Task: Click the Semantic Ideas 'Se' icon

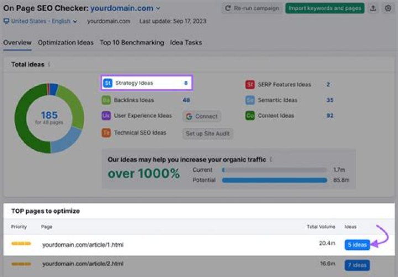Action: (x=250, y=100)
